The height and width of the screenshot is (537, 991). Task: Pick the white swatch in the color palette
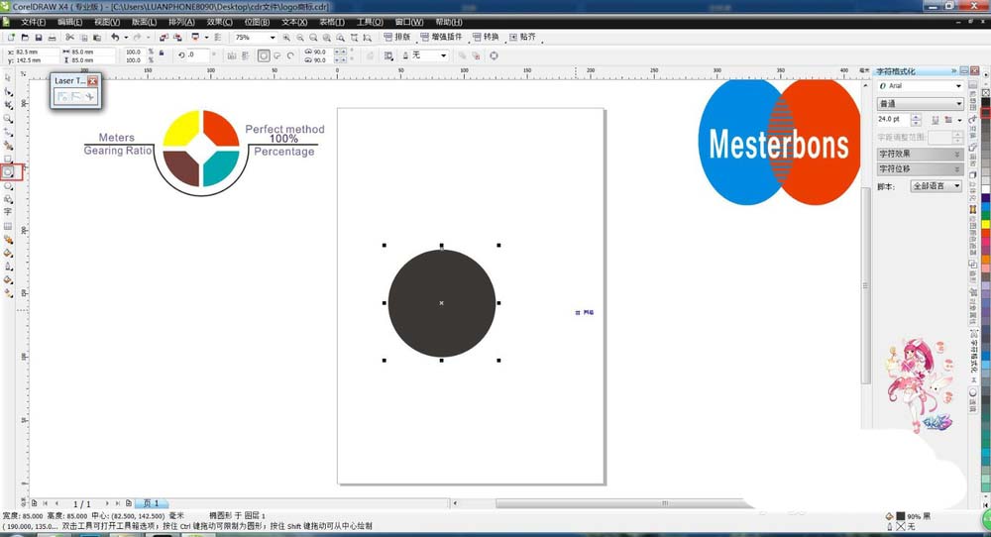(985, 189)
